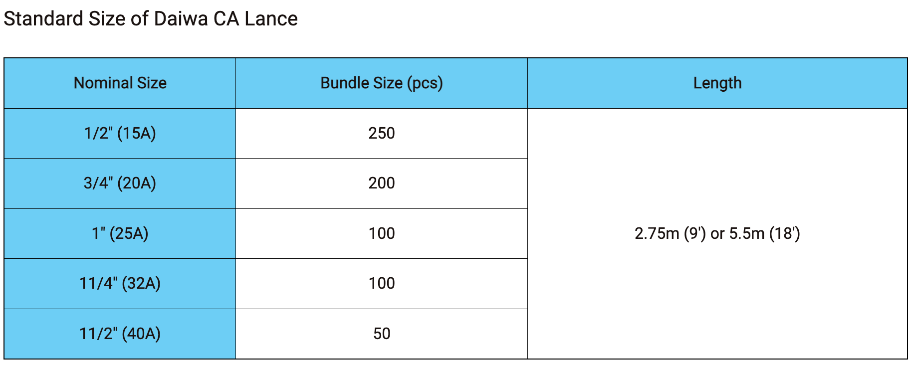The width and height of the screenshot is (912, 365).
Task: Select the 100 value in 25A row
Action: coord(382,233)
